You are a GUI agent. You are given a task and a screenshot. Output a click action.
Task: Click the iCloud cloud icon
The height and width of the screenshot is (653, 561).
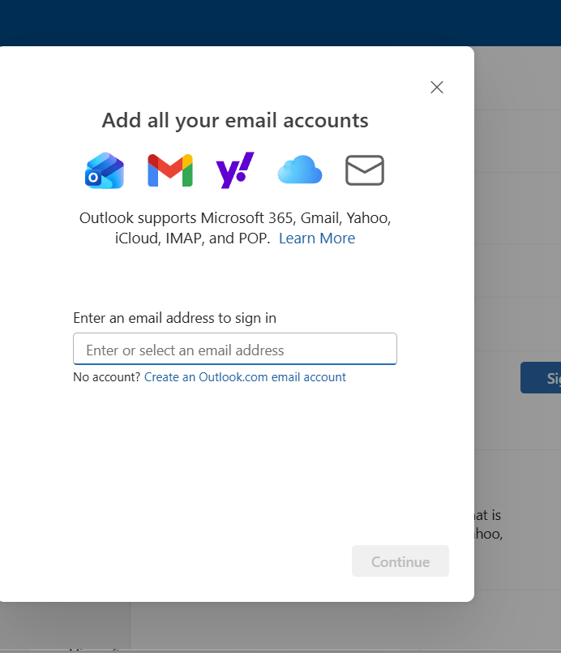(300, 170)
